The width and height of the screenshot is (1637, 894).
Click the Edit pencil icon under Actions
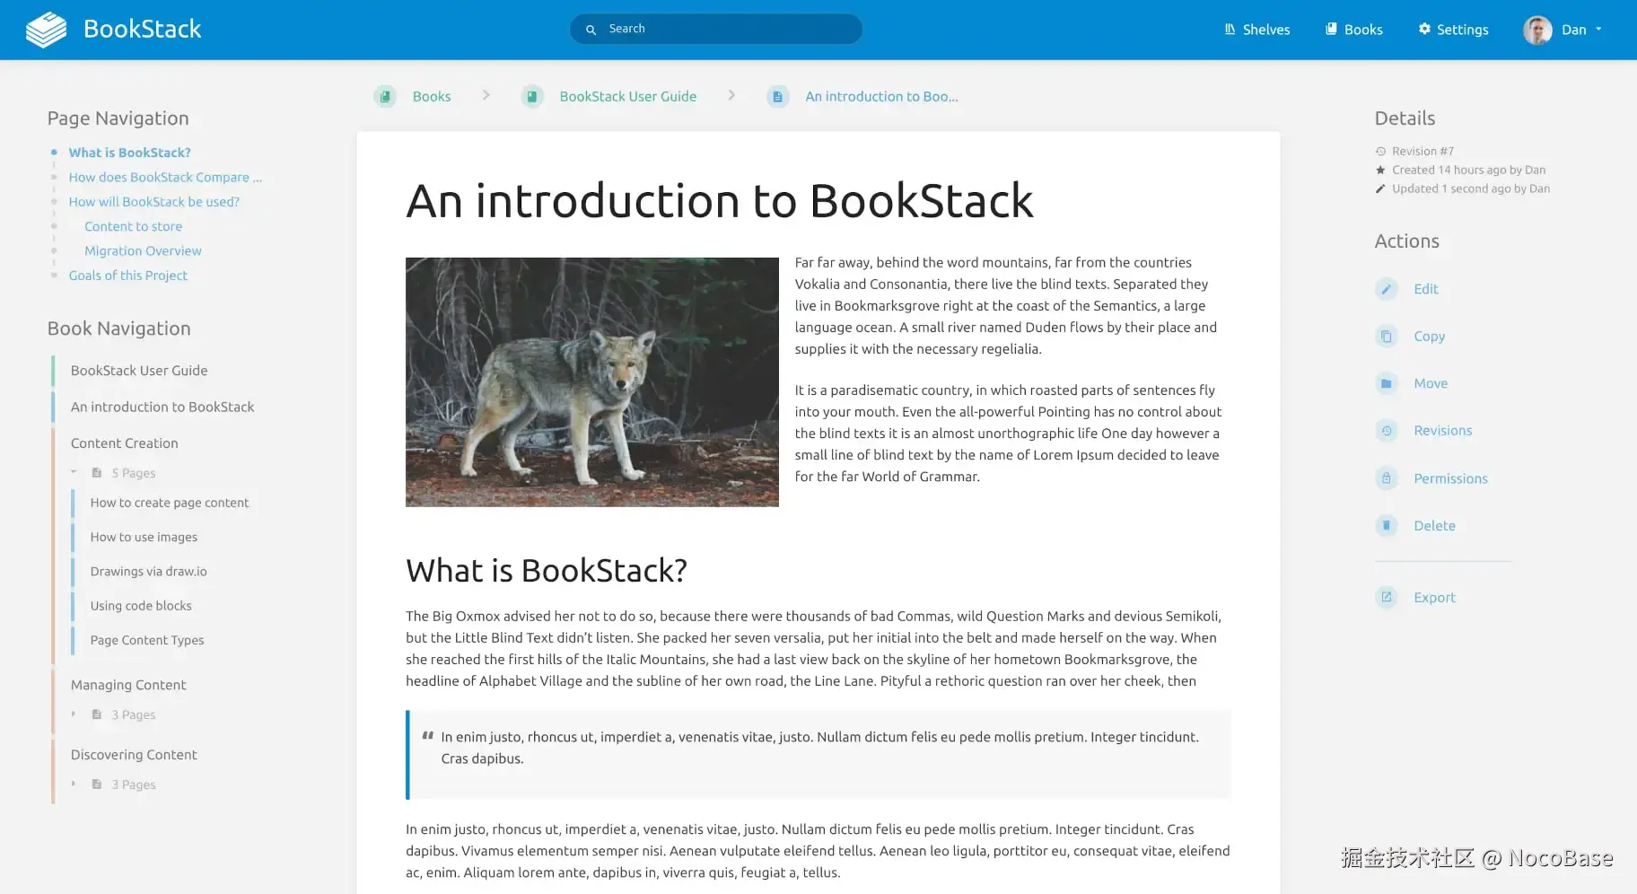click(1388, 289)
